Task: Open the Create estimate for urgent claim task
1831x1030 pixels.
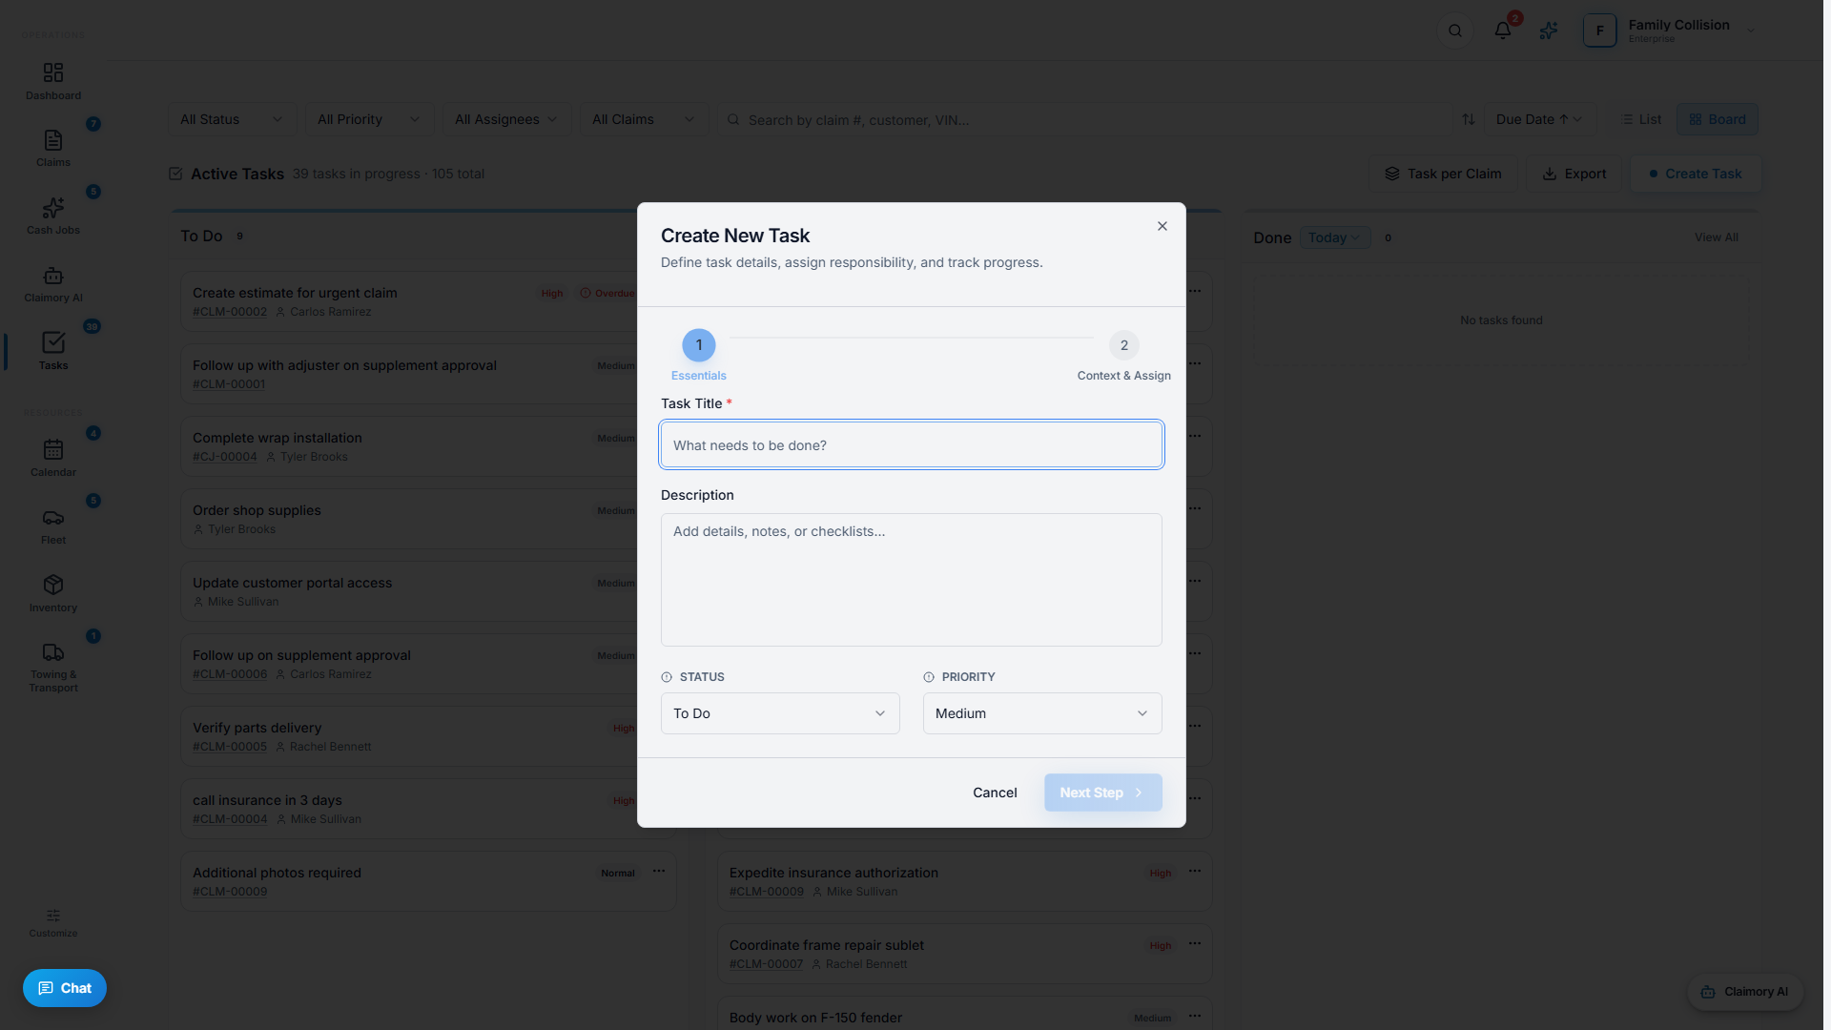Action: pyautogui.click(x=295, y=293)
